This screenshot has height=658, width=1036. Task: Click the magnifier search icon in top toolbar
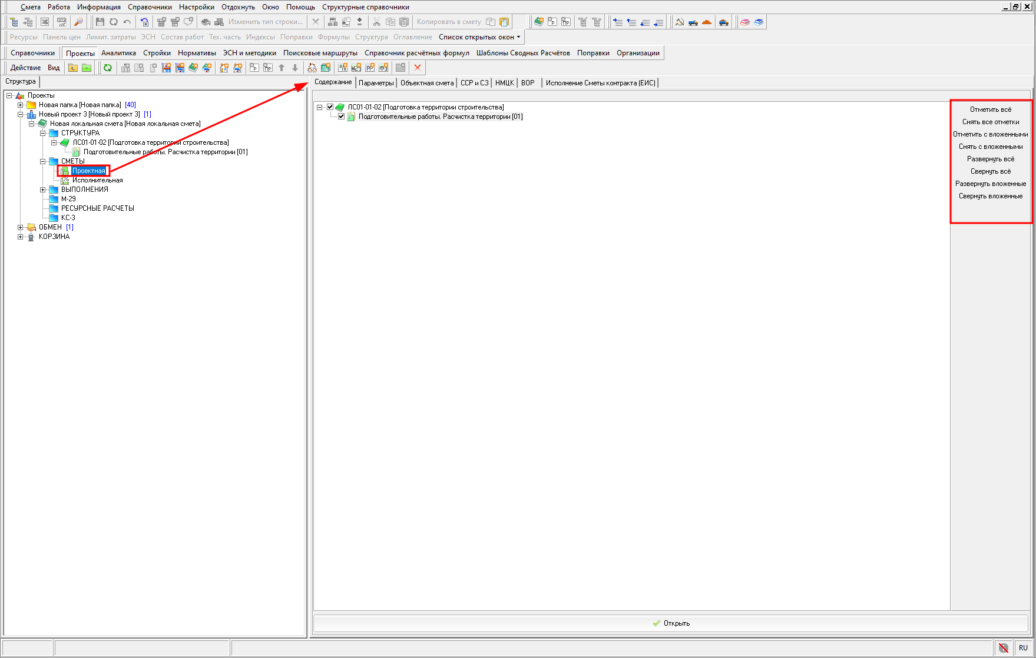pos(78,22)
